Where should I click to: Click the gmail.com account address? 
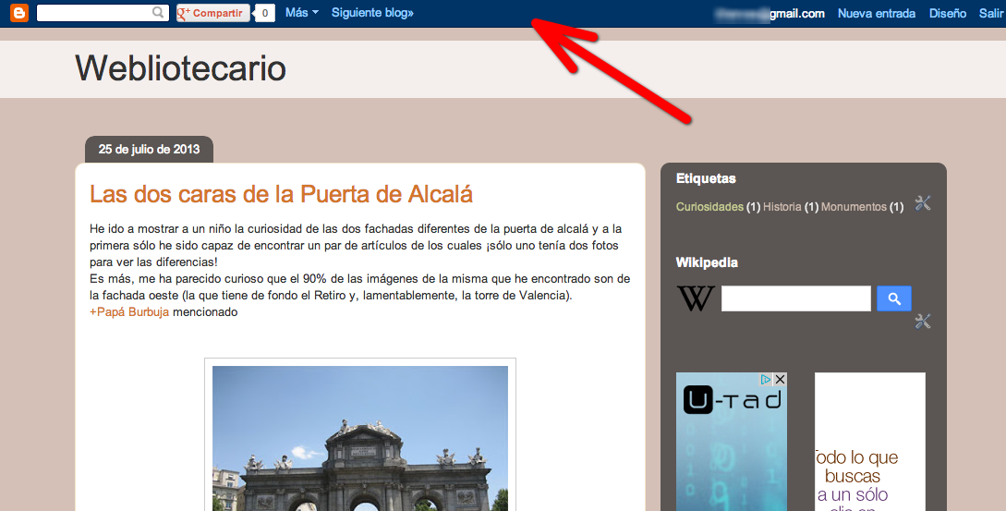(770, 14)
